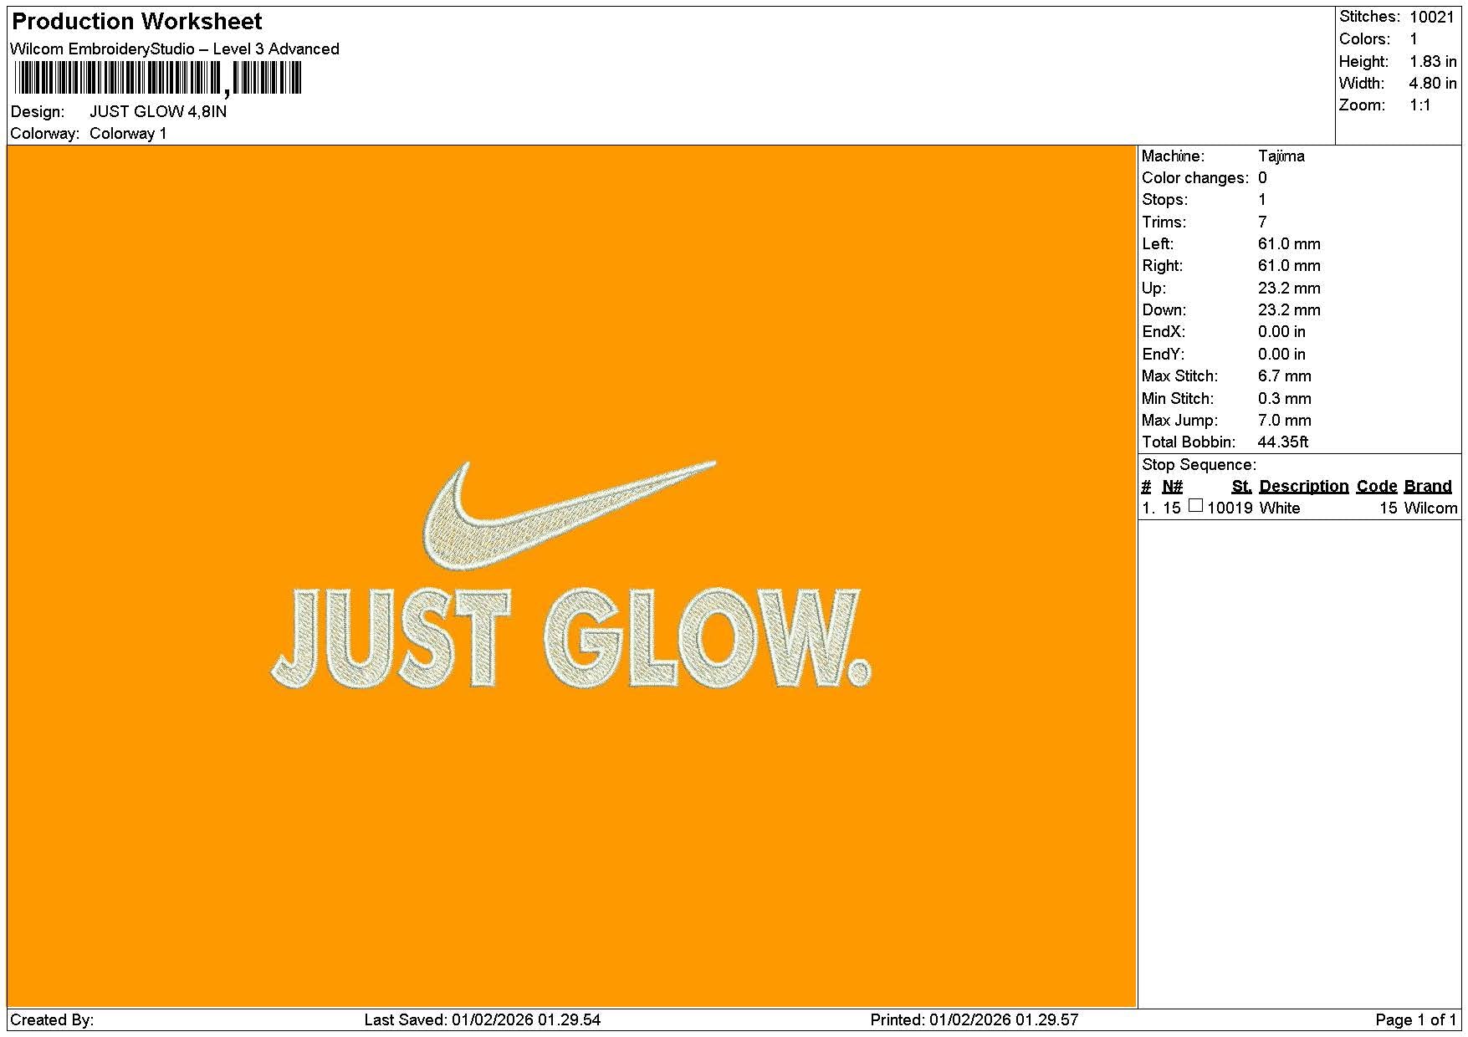
Task: Click the Color changes value "0"
Action: pyautogui.click(x=1262, y=178)
